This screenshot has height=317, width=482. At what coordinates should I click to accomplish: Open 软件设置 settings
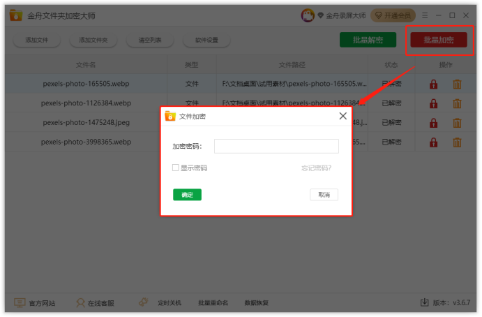pos(206,40)
